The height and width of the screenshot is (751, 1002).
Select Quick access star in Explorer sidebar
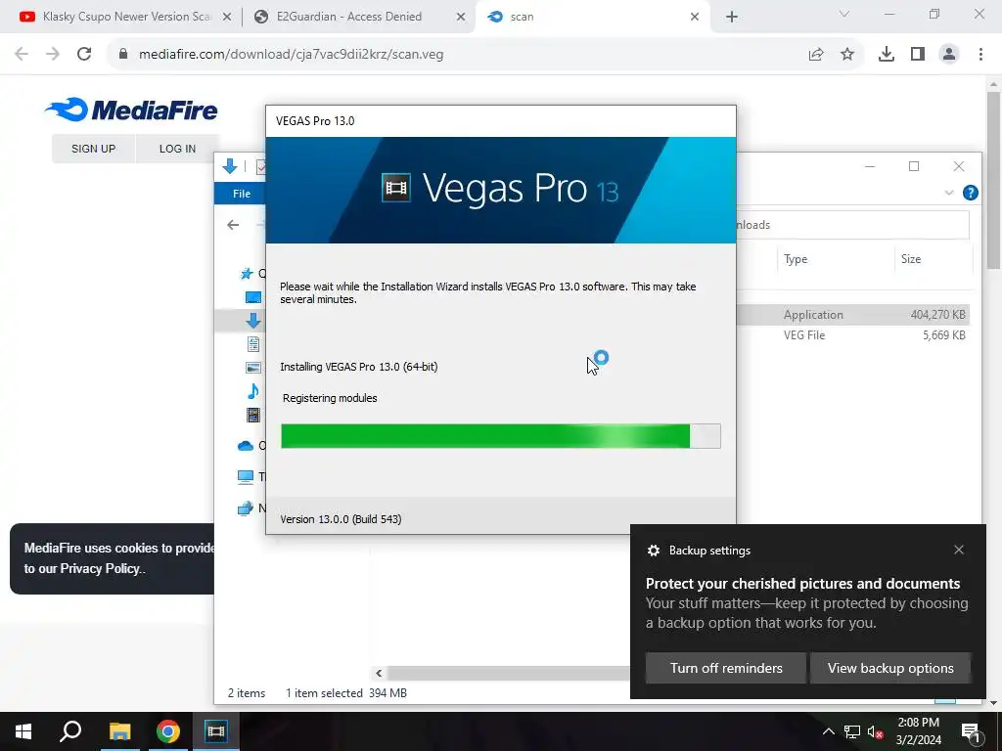point(247,274)
